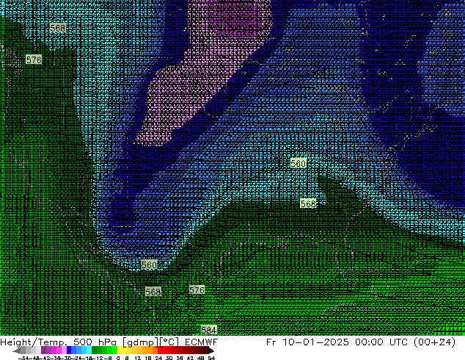The image size is (465, 360).
Task: Click the '(00+24)' forecast step text
Action: pos(435,342)
